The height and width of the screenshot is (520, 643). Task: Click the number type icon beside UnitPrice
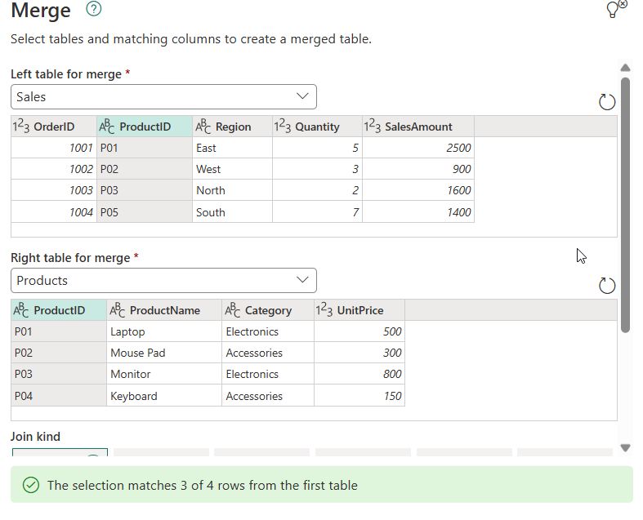324,309
